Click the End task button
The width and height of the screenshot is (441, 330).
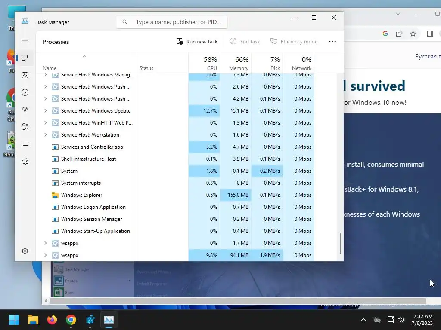245,42
